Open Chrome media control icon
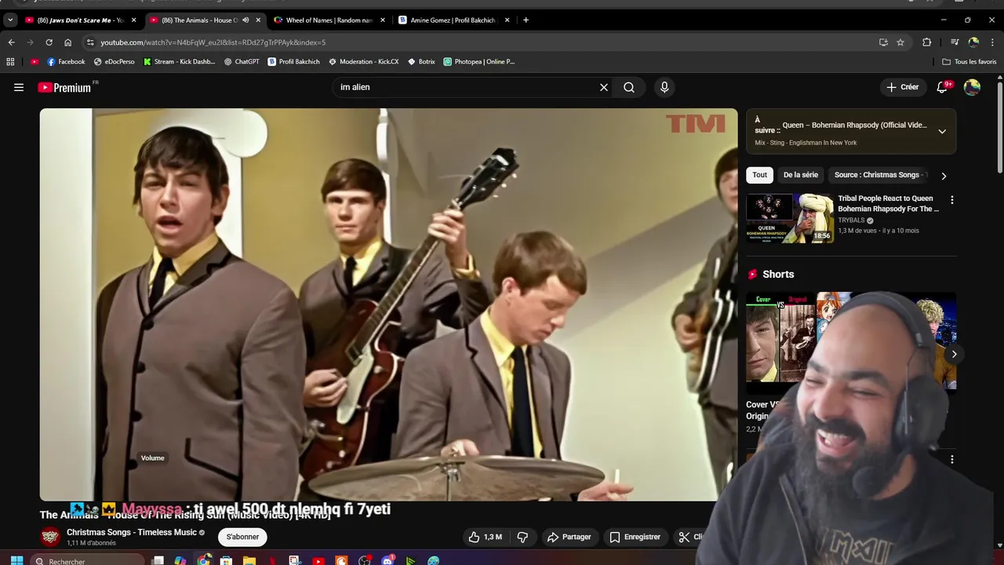 [955, 42]
